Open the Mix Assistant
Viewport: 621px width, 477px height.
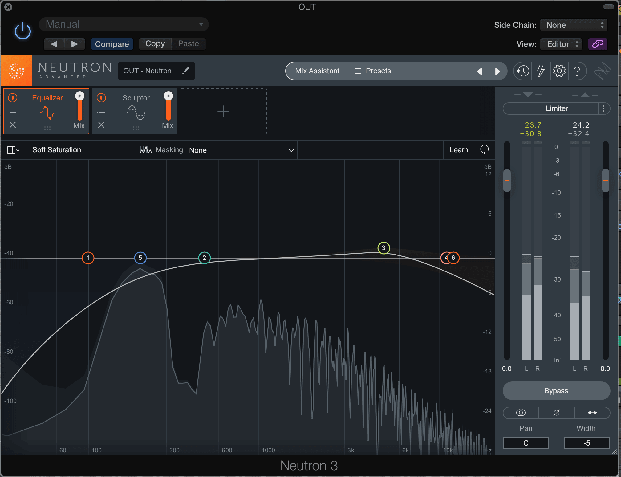[317, 71]
